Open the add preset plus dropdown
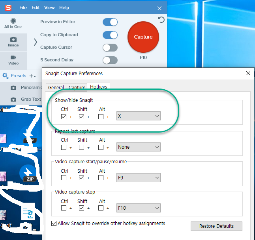The height and width of the screenshot is (240, 255). (x=32, y=76)
